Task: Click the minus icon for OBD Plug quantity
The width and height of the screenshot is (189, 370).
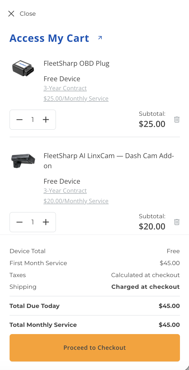Action: 19,120
